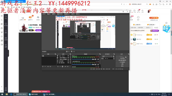Click the sound wave icon in Douyu panel
Viewport: 172px width, 96px height.
click(x=38, y=17)
